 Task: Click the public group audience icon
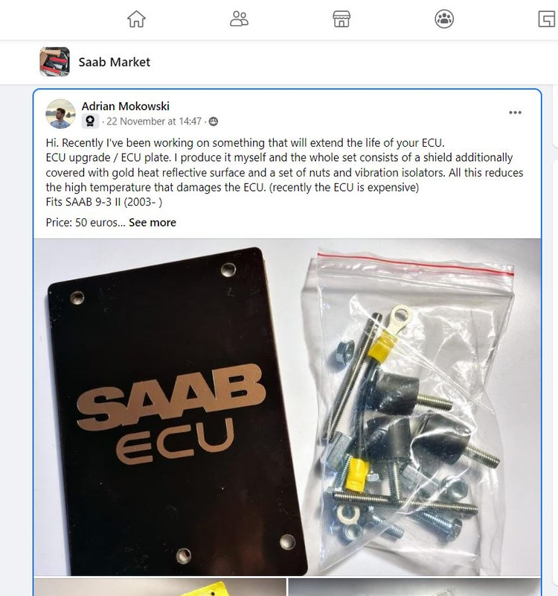pyautogui.click(x=214, y=121)
